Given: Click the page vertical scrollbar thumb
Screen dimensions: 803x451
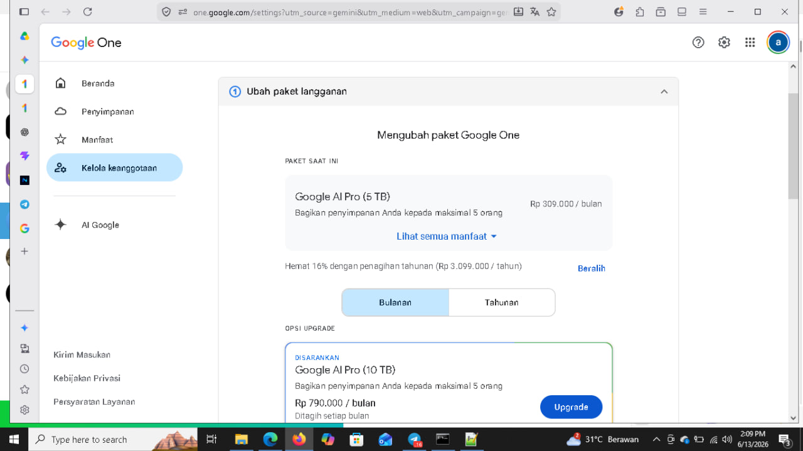Looking at the screenshot, I should (793, 146).
